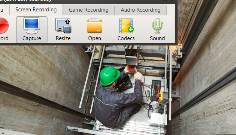
Task: Open the Screen Recording tab
Action: coord(36,10)
